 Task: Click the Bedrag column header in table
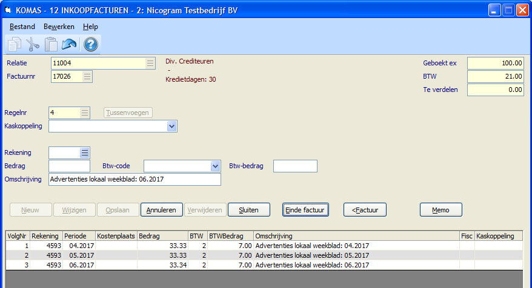(x=162, y=236)
